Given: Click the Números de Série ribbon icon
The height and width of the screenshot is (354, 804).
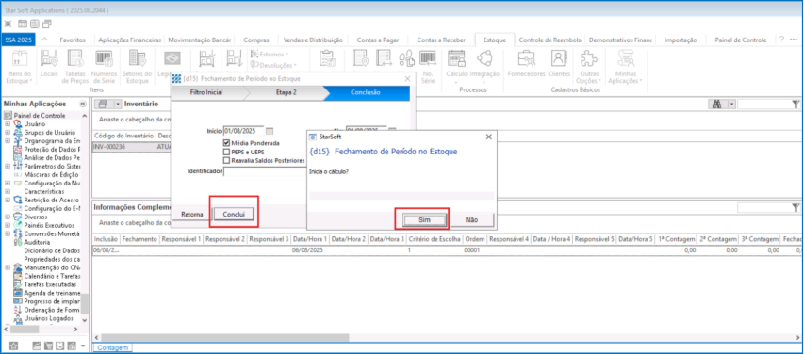Looking at the screenshot, I should (104, 67).
